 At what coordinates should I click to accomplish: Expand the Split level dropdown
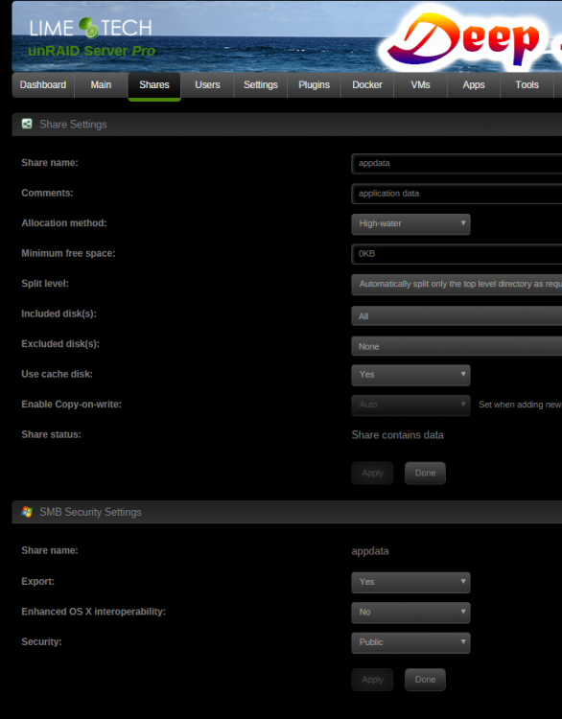pos(457,285)
